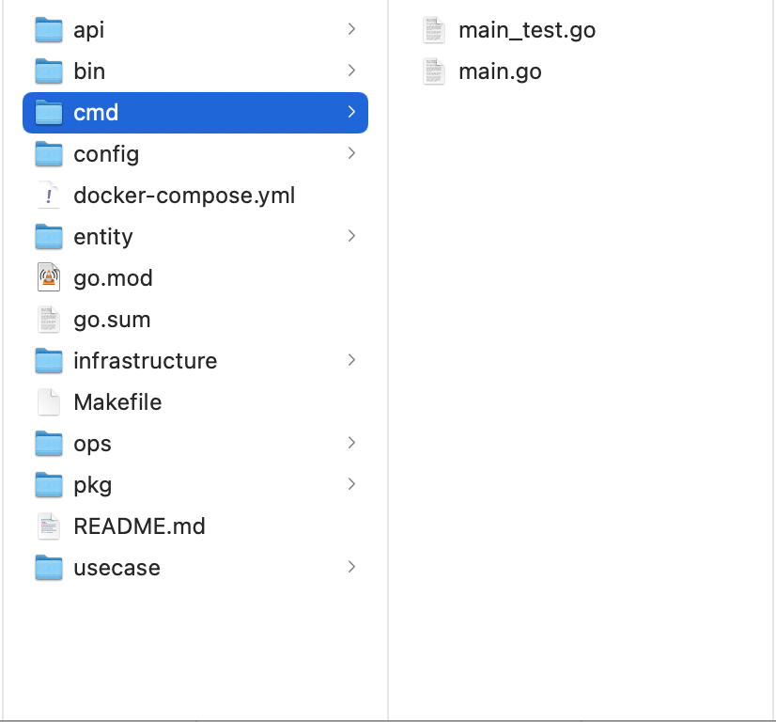This screenshot has height=722, width=776.
Task: Click the api folder icon
Action: click(x=48, y=30)
